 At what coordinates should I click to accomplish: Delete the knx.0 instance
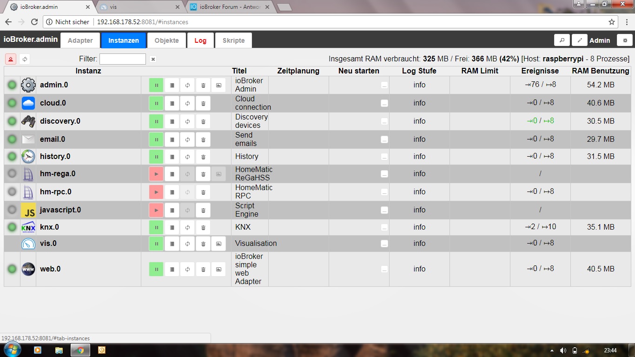[x=203, y=227]
